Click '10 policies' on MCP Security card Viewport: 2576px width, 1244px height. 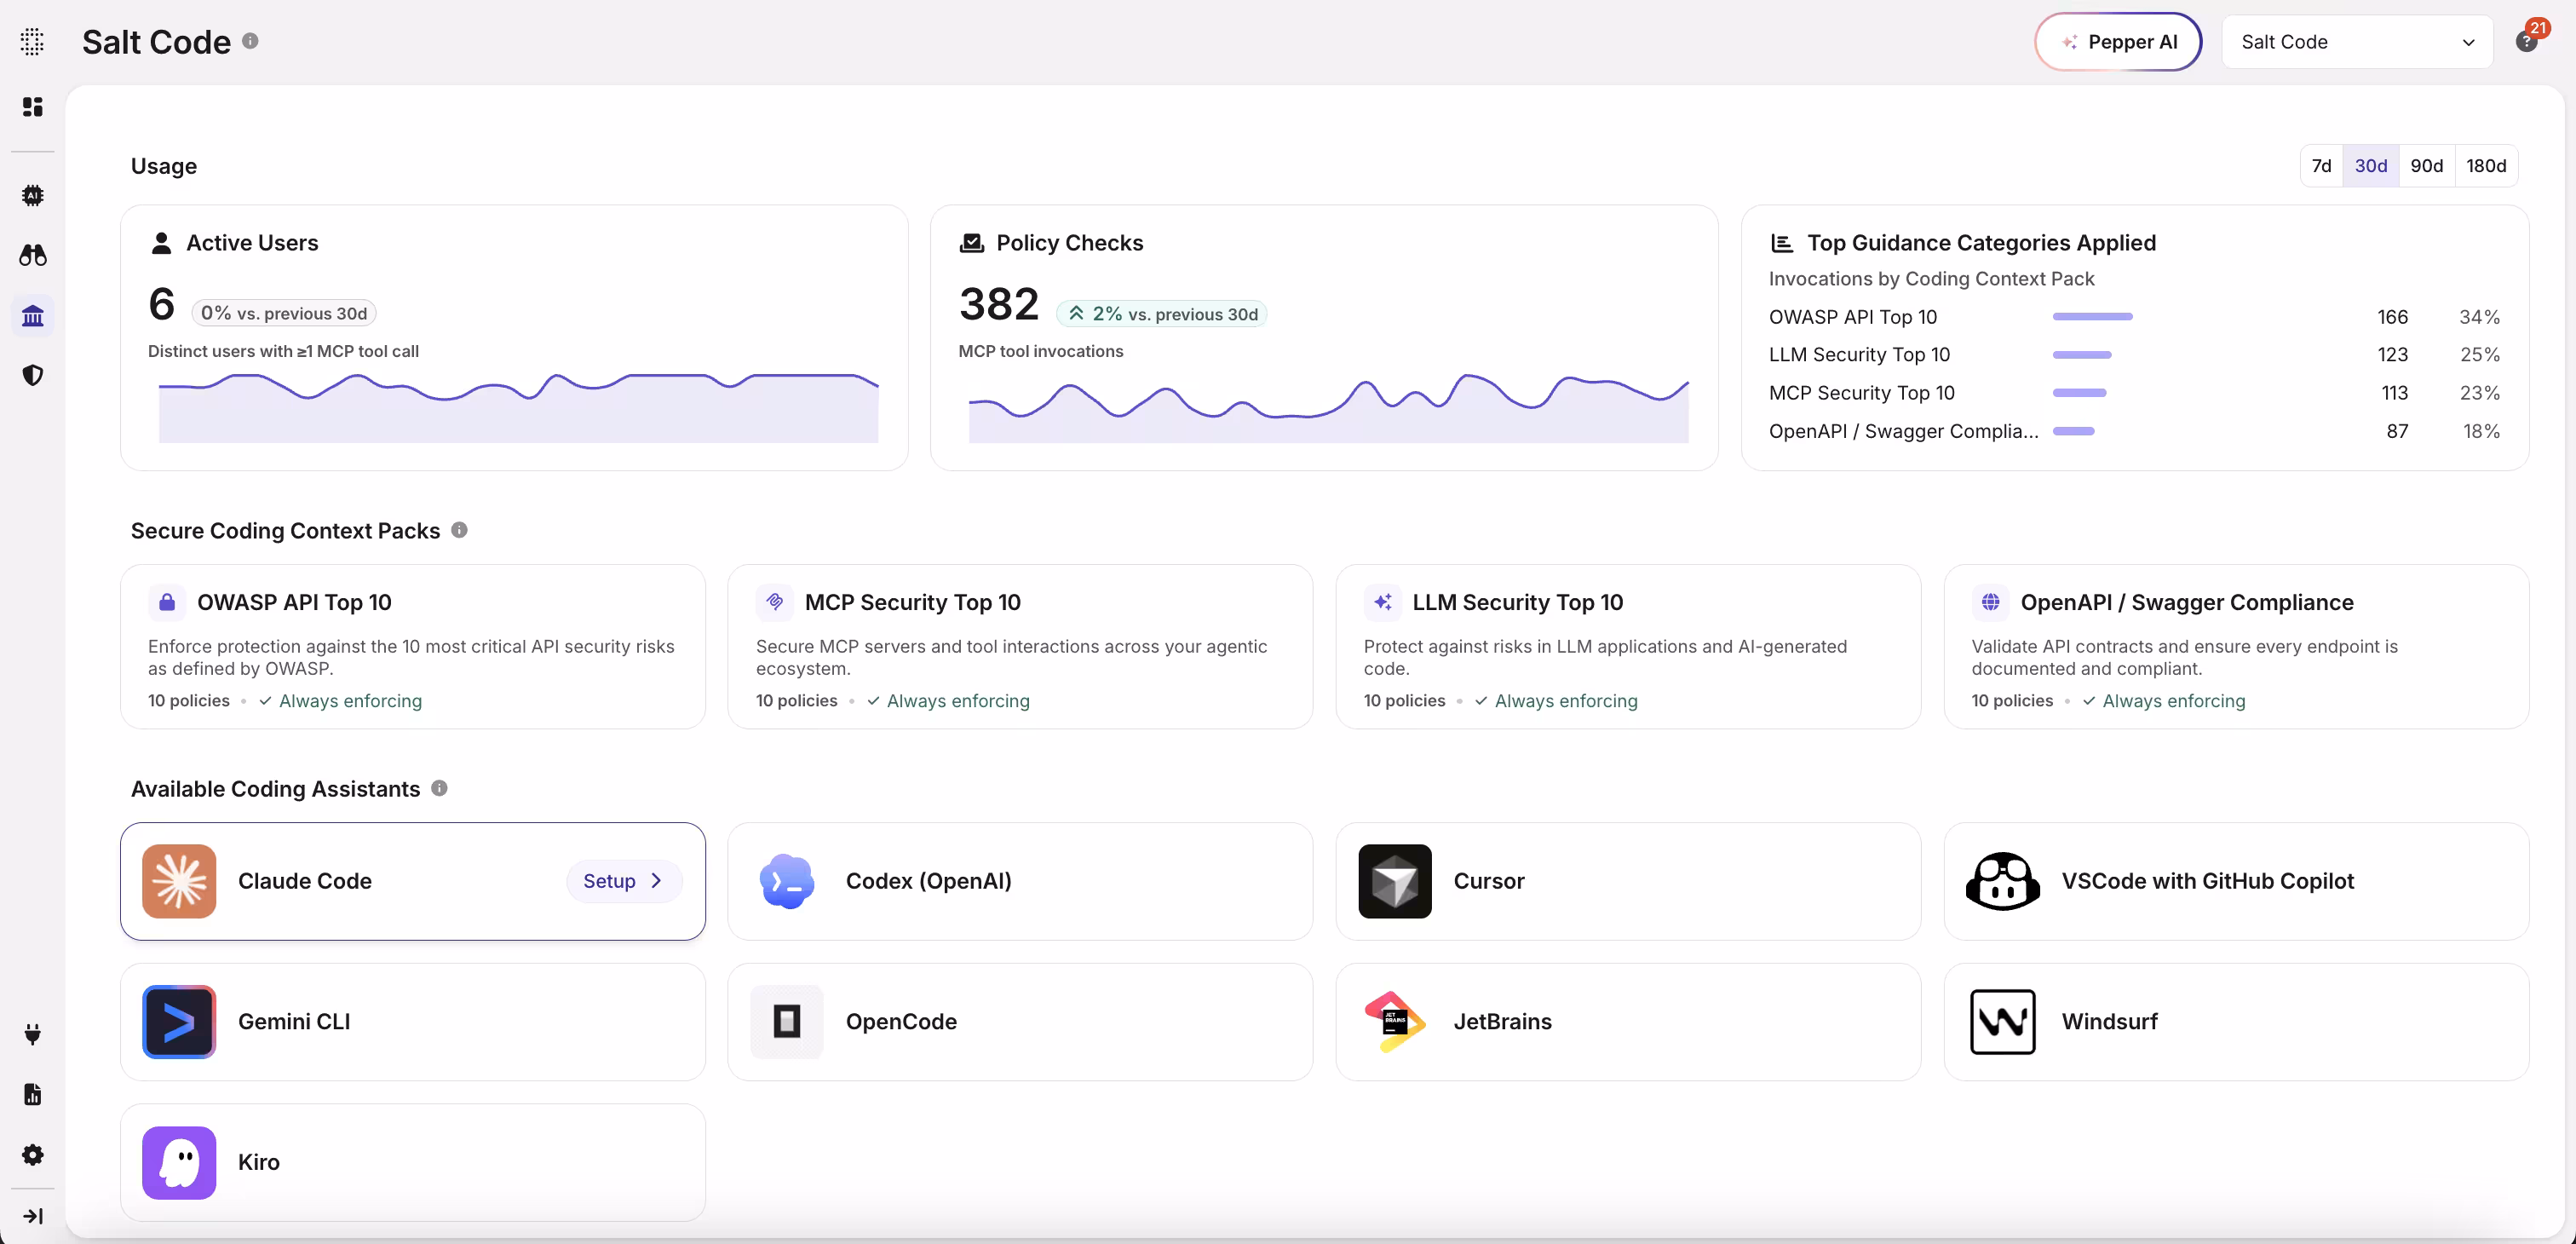tap(796, 701)
